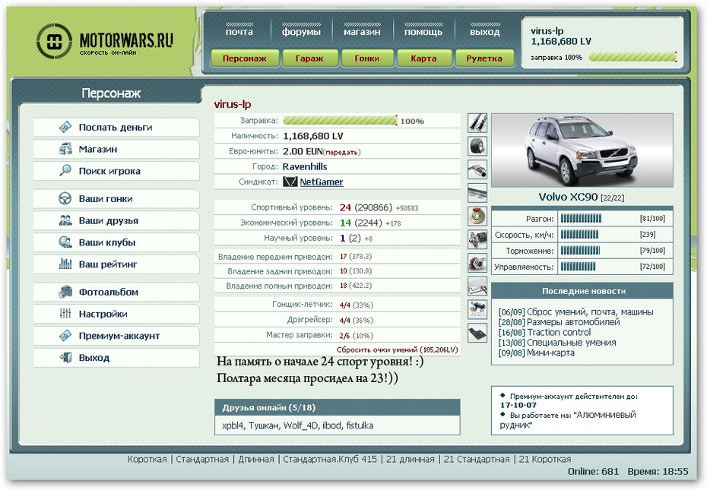The height and width of the screenshot is (490, 707).
Task: Open the pedal part icon below nitrous
Action: [477, 333]
